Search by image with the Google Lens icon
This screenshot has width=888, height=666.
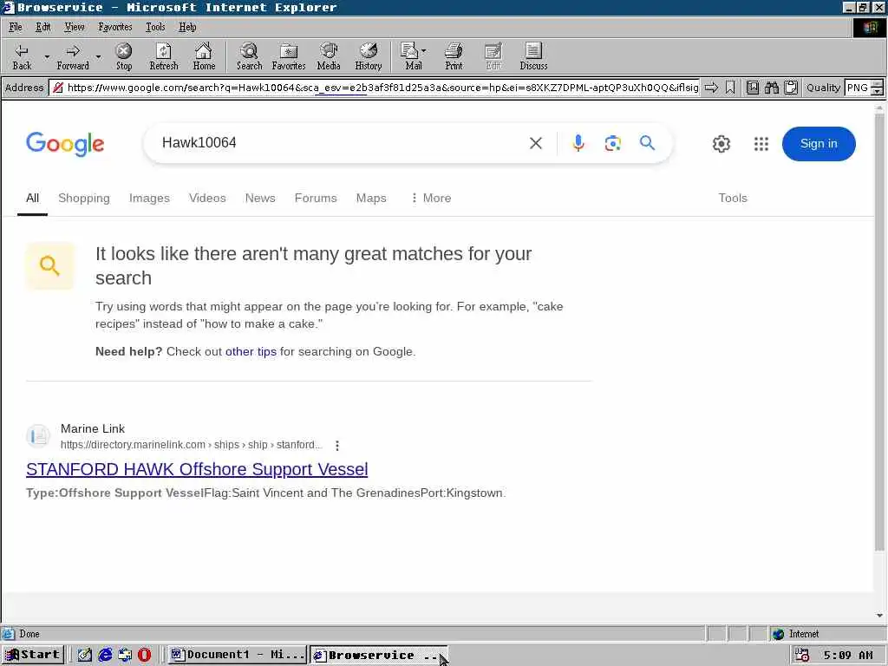(613, 143)
